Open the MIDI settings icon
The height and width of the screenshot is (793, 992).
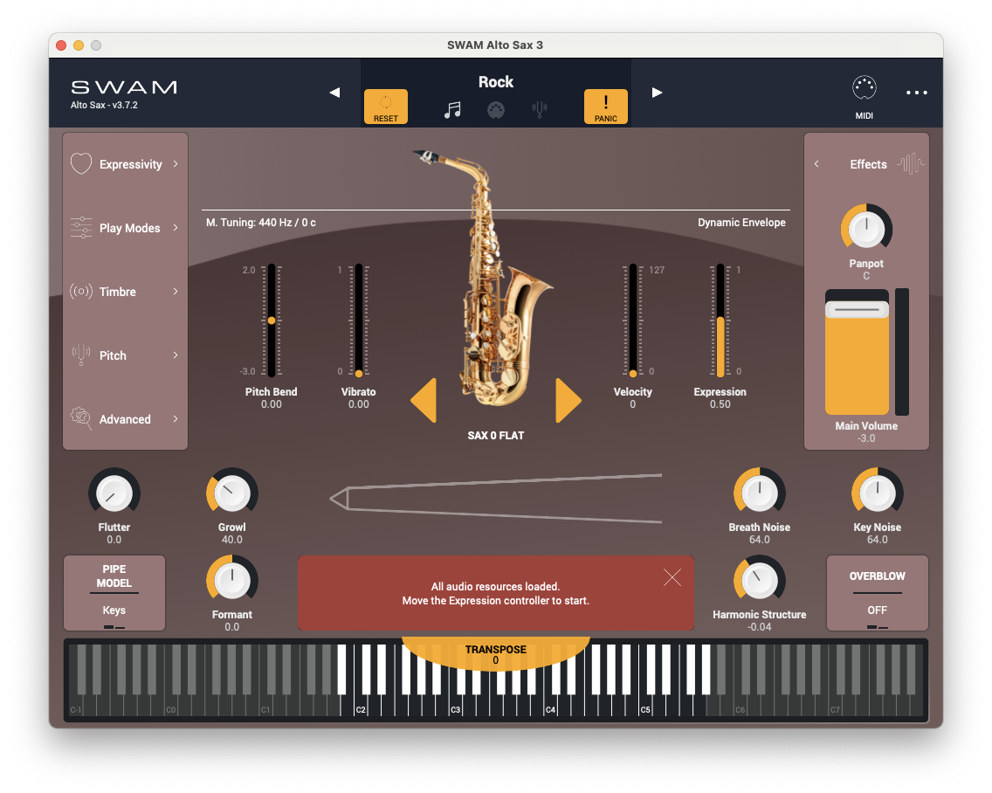pos(865,88)
